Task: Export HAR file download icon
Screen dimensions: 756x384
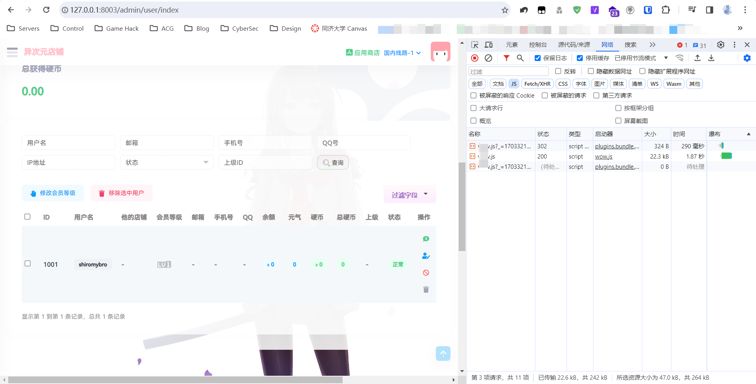Action: pos(711,58)
